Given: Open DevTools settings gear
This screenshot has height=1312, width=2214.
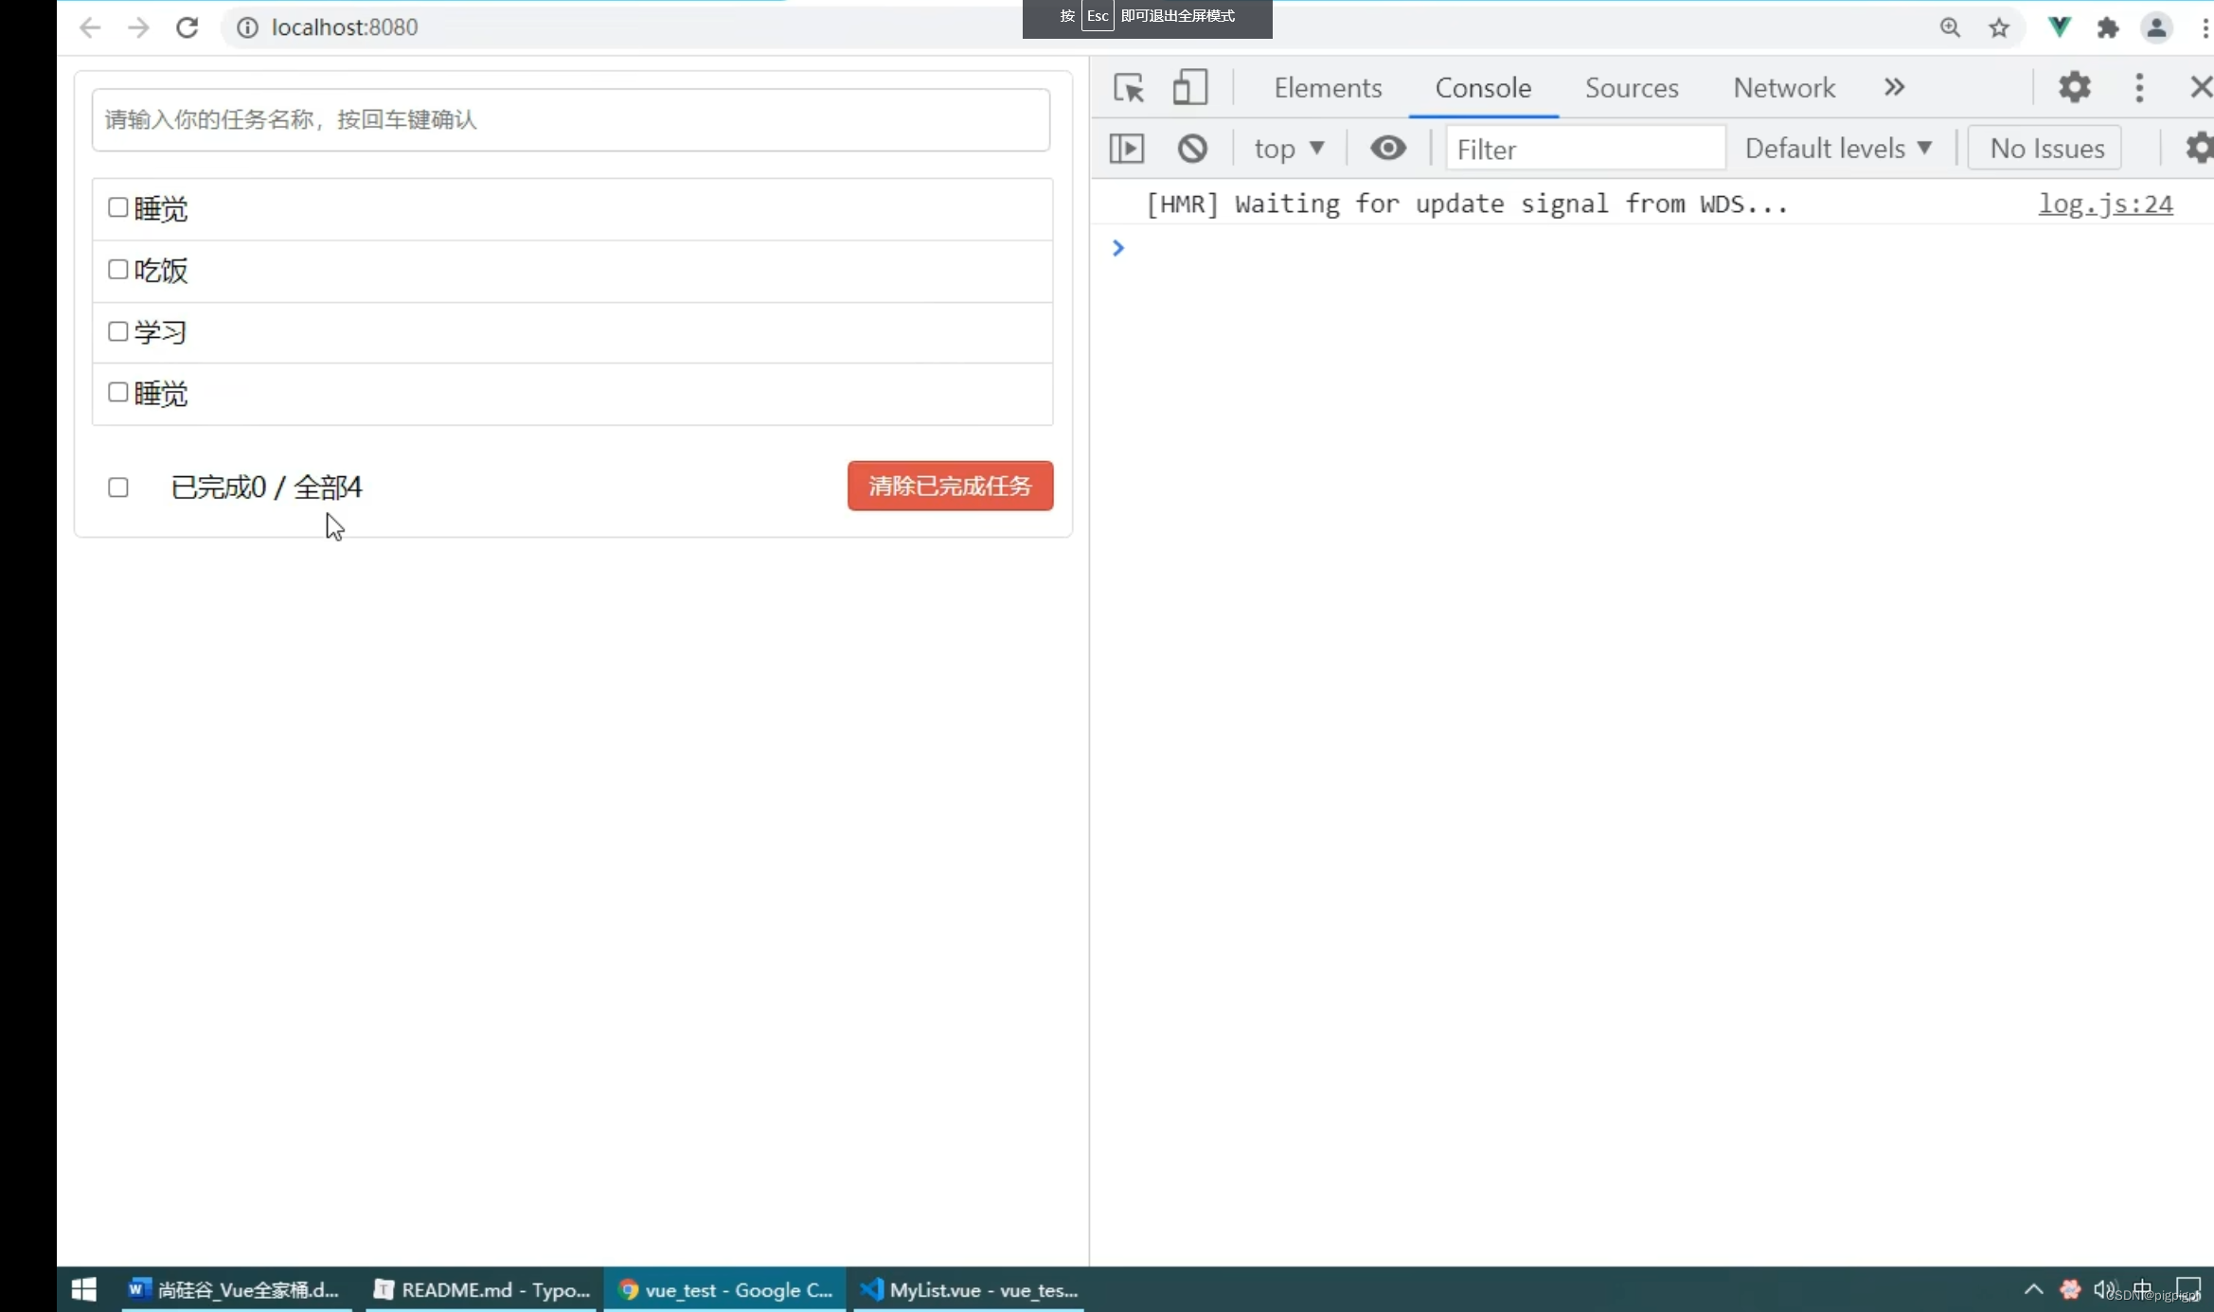Looking at the screenshot, I should pos(2074,87).
